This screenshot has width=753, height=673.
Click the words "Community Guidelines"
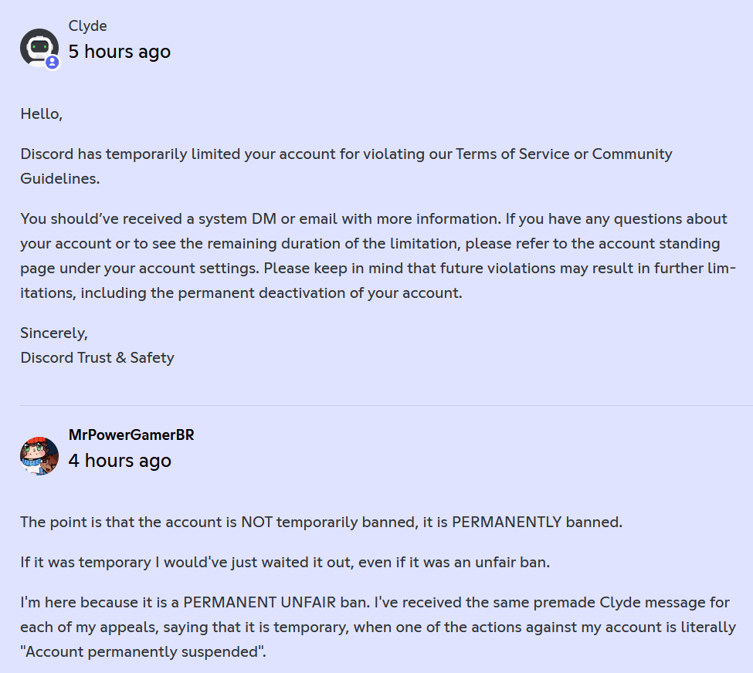(346, 166)
